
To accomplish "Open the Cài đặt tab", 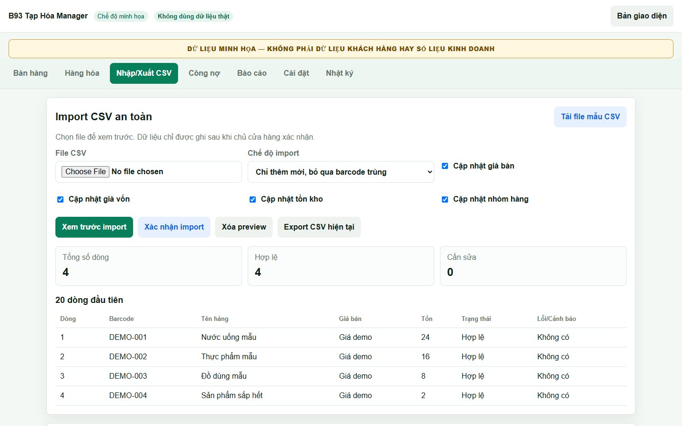I will 296,73.
